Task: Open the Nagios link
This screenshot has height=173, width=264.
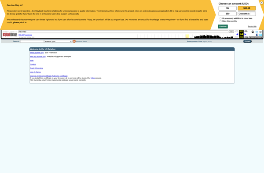Action: point(33,65)
